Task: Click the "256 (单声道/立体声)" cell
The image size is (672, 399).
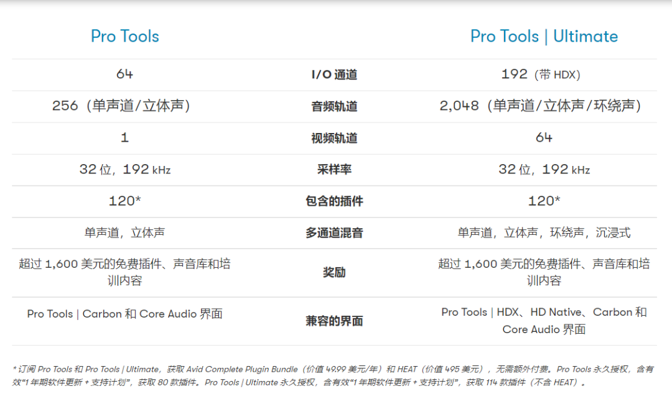Action: [121, 106]
